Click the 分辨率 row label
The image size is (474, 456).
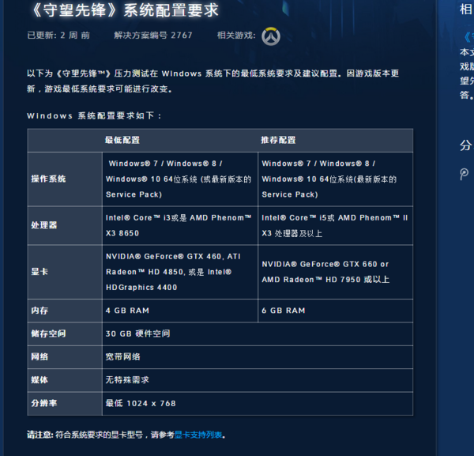click(x=43, y=403)
